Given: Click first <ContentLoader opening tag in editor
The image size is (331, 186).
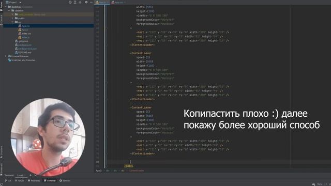Looking at the screenshot, I should 141,53.
